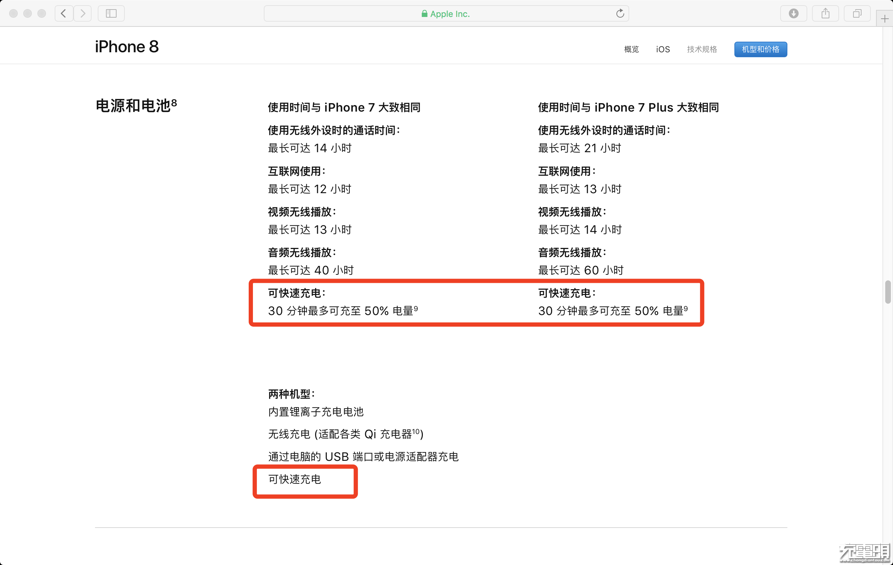Image resolution: width=893 pixels, height=565 pixels.
Task: Open the 概览 overview tab
Action: click(x=631, y=49)
